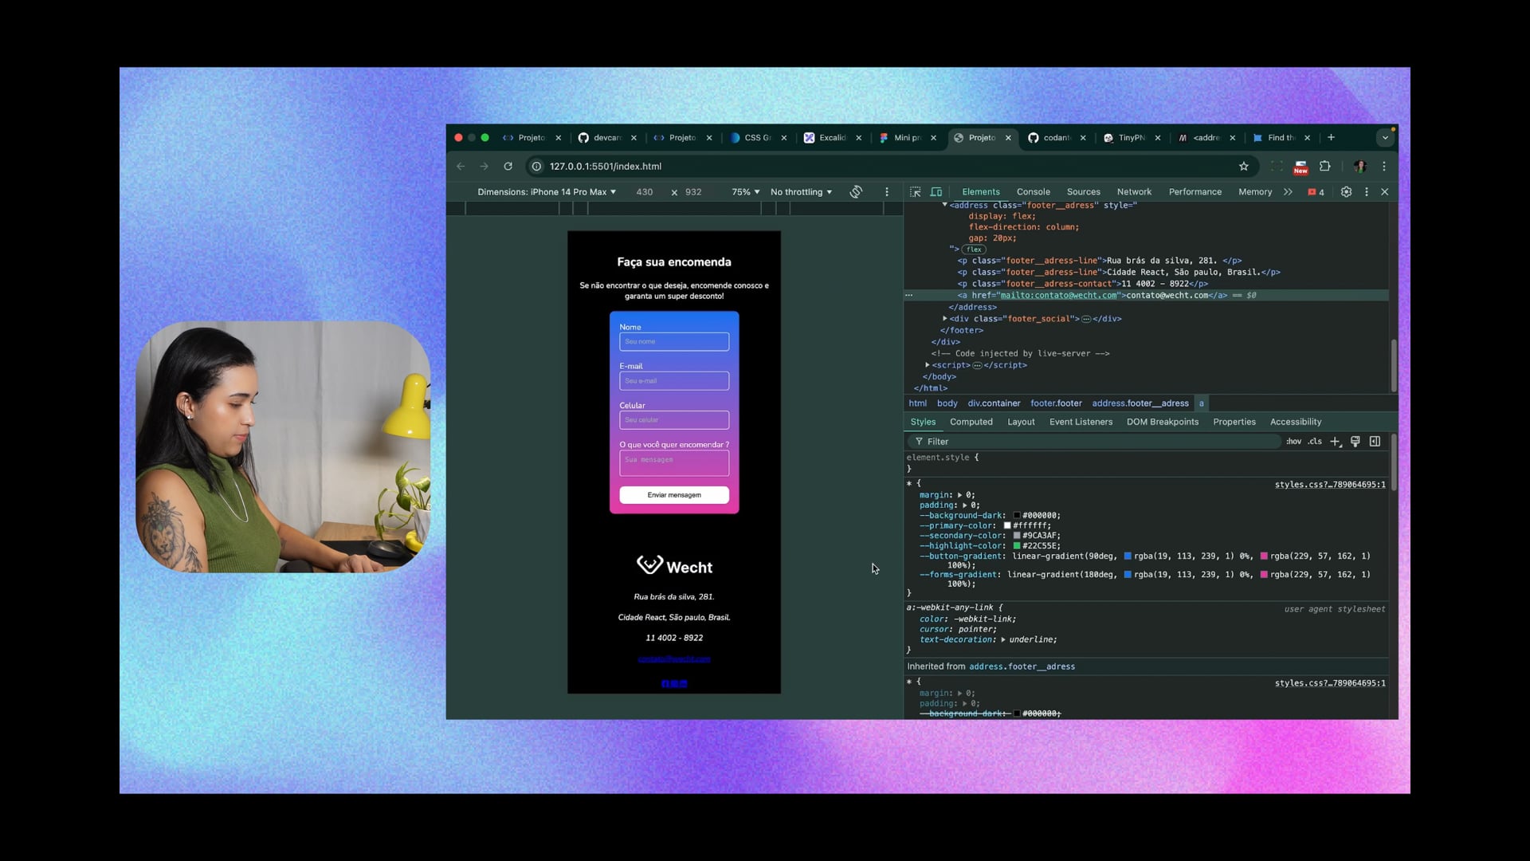Activate the inspect element picker icon
Image resolution: width=1530 pixels, height=861 pixels.
pos(915,192)
